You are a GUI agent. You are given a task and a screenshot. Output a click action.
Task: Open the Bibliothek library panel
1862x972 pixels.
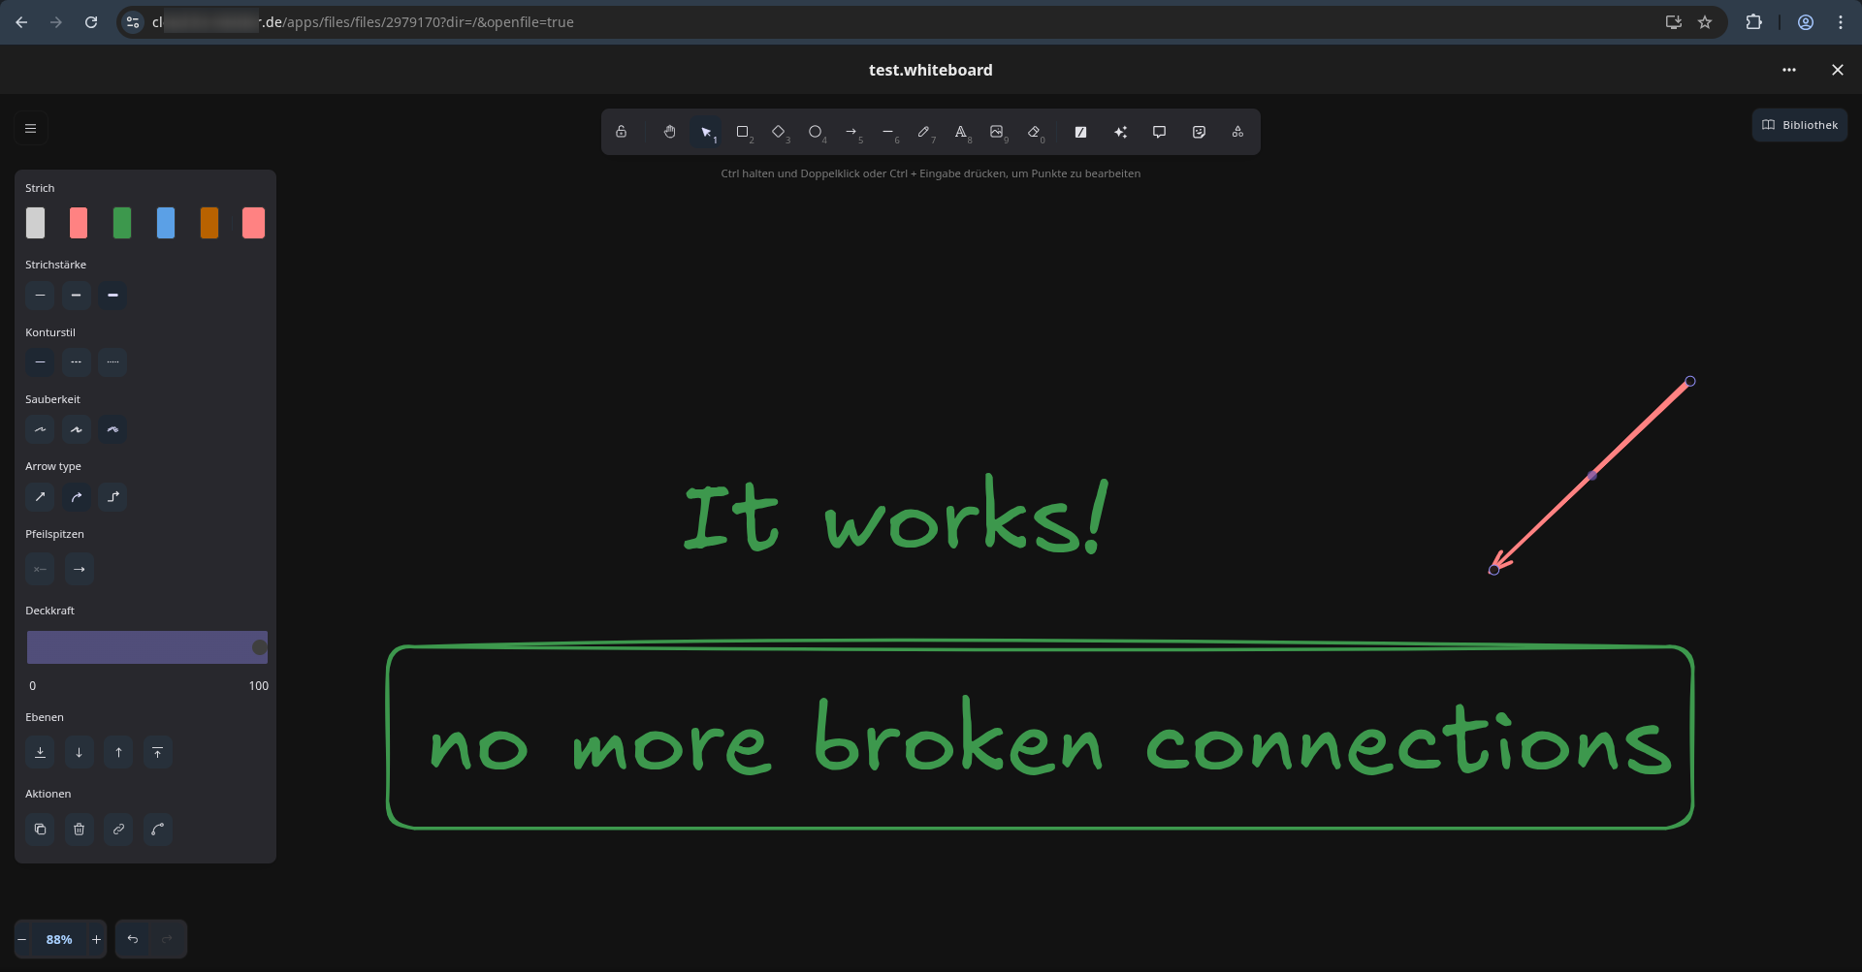pos(1799,125)
